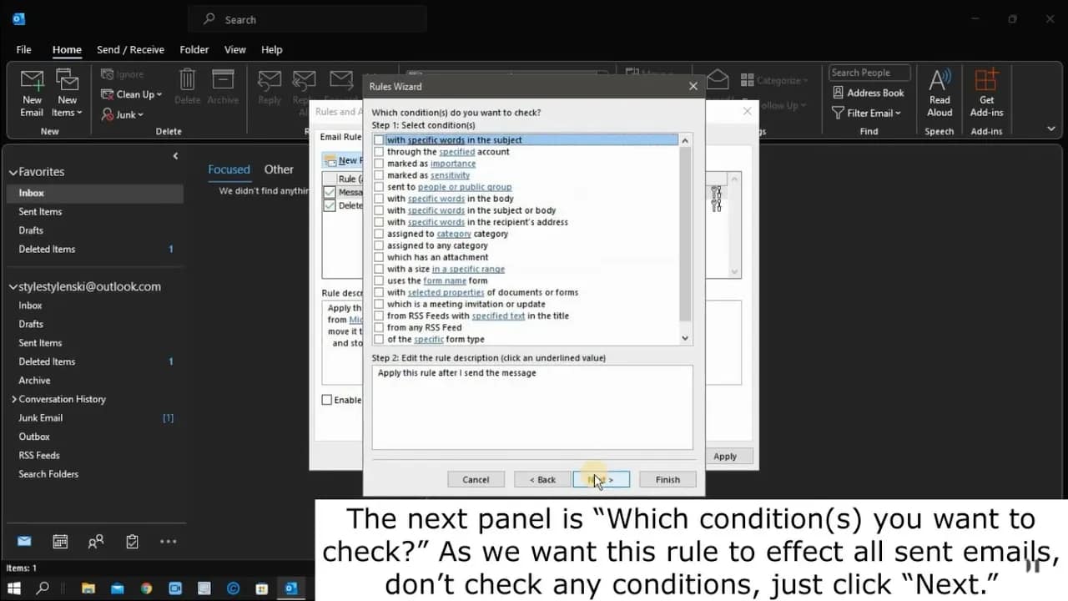Image resolution: width=1068 pixels, height=601 pixels.
Task: Click the Search box in title bar
Action: point(307,19)
